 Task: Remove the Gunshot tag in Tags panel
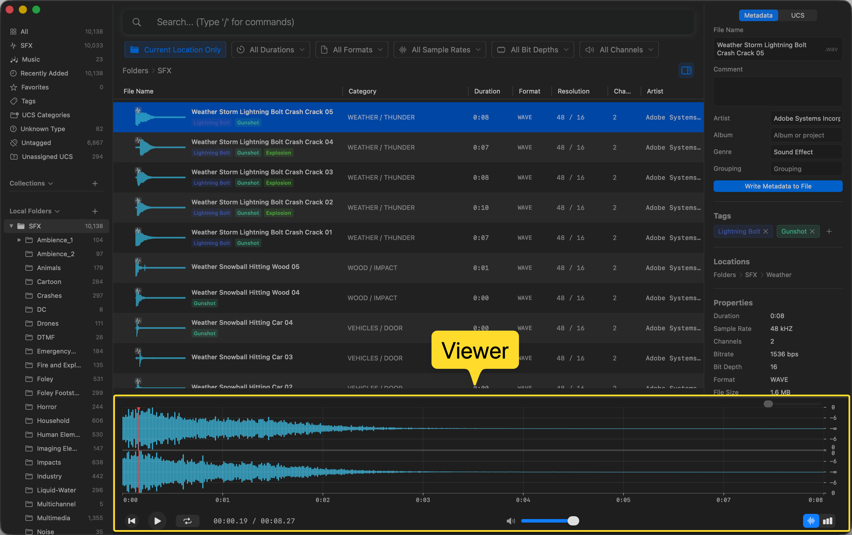click(812, 231)
